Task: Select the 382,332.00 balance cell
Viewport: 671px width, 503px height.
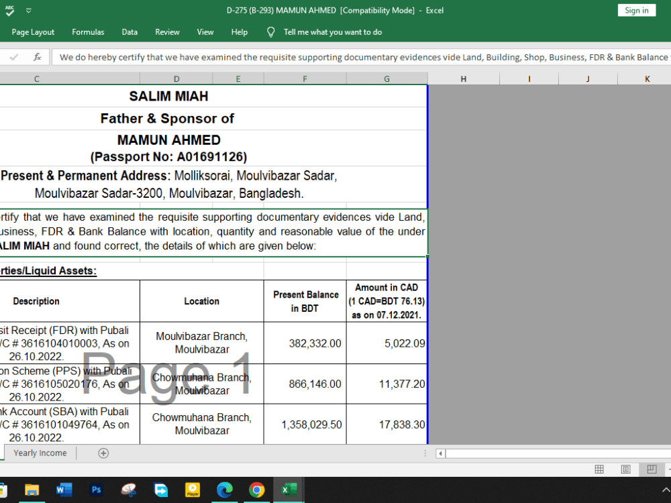Action: point(305,343)
